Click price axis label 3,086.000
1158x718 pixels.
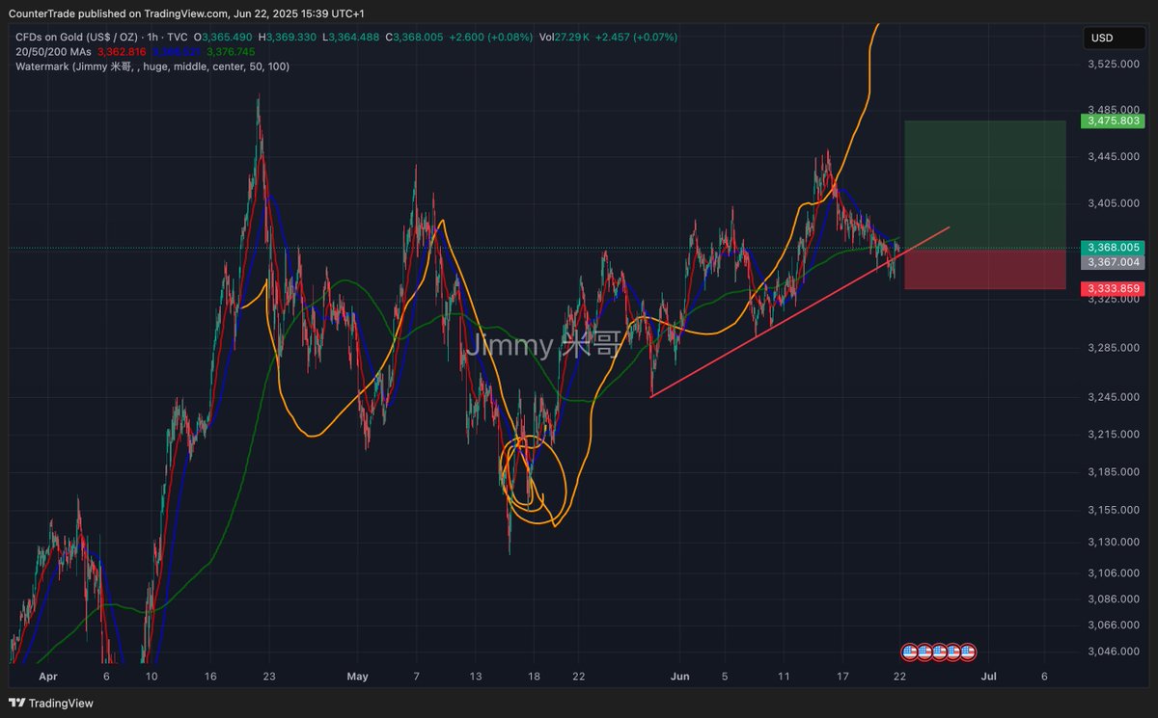point(1115,599)
